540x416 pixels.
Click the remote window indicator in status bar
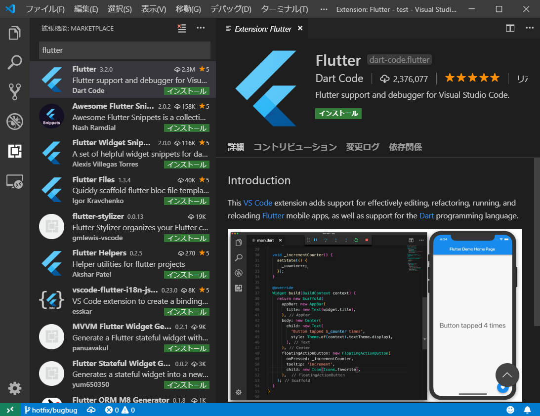click(10, 410)
